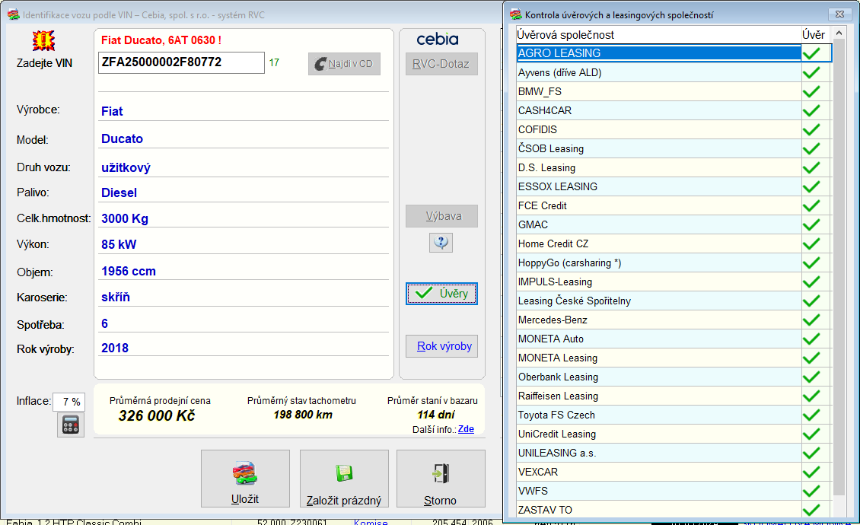Click the Ducato model value
Screen dimensions: 860x525
coord(122,138)
